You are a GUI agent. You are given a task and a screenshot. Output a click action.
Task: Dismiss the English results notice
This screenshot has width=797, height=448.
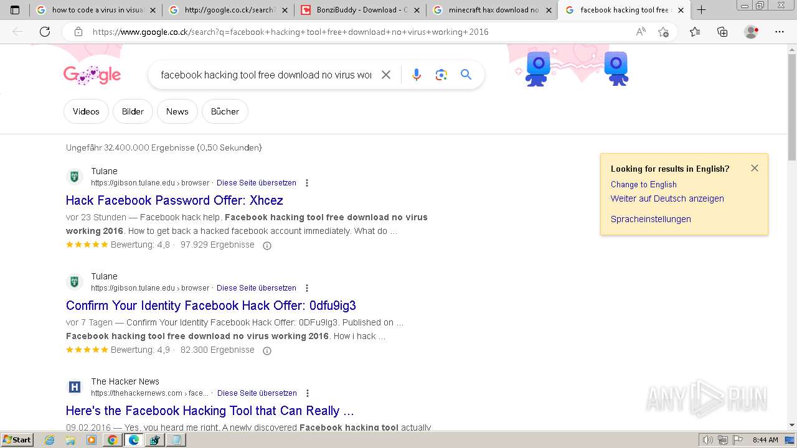[755, 168]
